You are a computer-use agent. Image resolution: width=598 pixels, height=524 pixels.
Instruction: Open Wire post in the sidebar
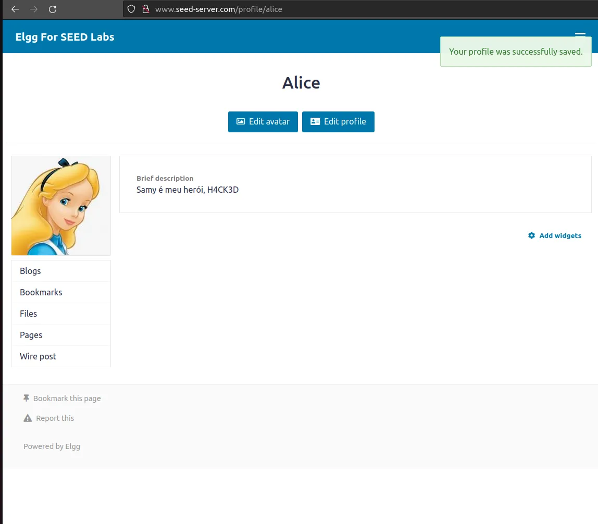(38, 356)
